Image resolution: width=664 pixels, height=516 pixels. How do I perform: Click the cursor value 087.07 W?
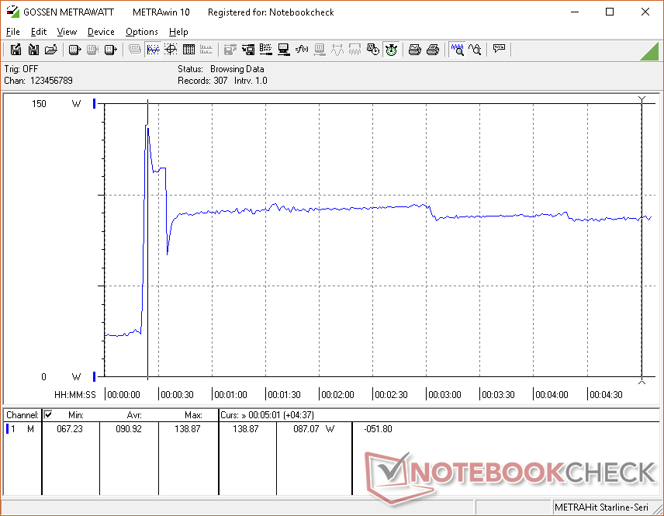pyautogui.click(x=314, y=429)
